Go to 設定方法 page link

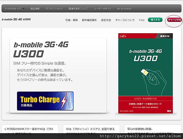tap(106, 20)
